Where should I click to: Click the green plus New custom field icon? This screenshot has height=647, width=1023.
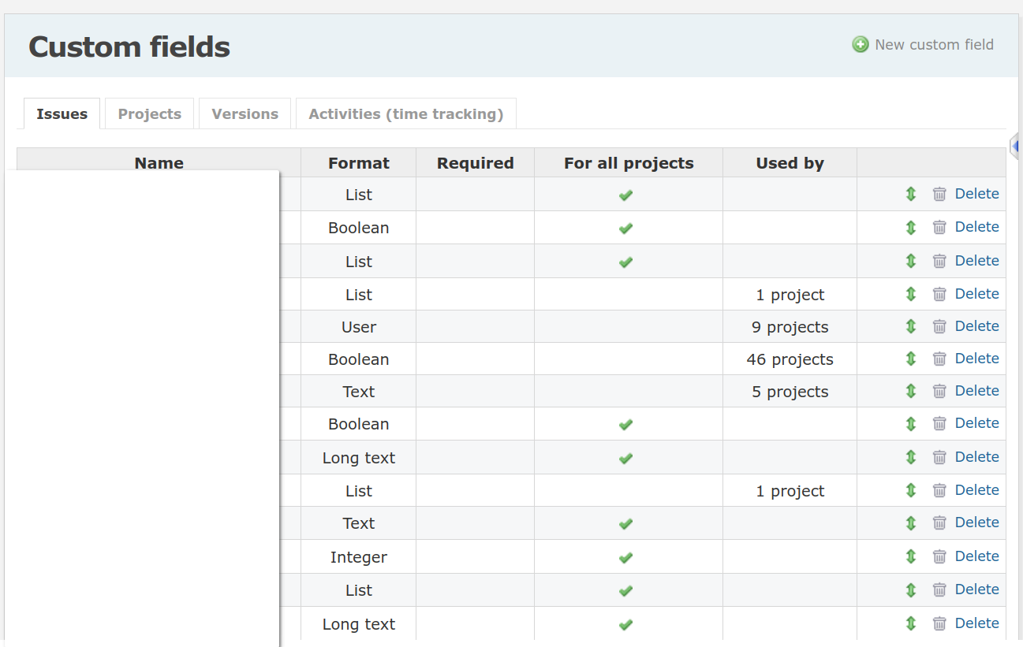(x=861, y=45)
